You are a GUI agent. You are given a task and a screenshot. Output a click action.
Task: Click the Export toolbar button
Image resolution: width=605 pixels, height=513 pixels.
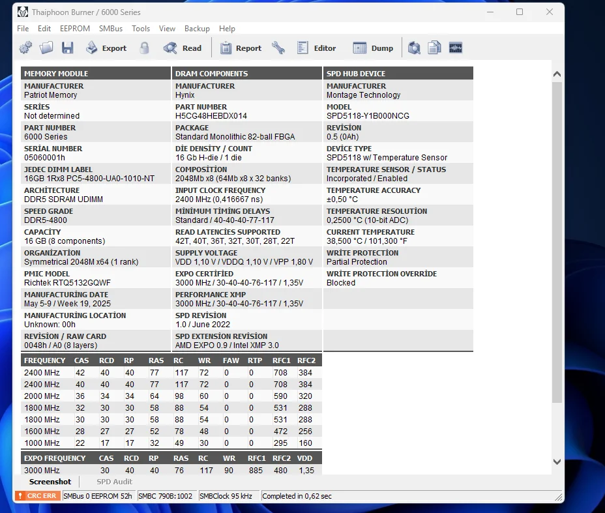point(106,48)
